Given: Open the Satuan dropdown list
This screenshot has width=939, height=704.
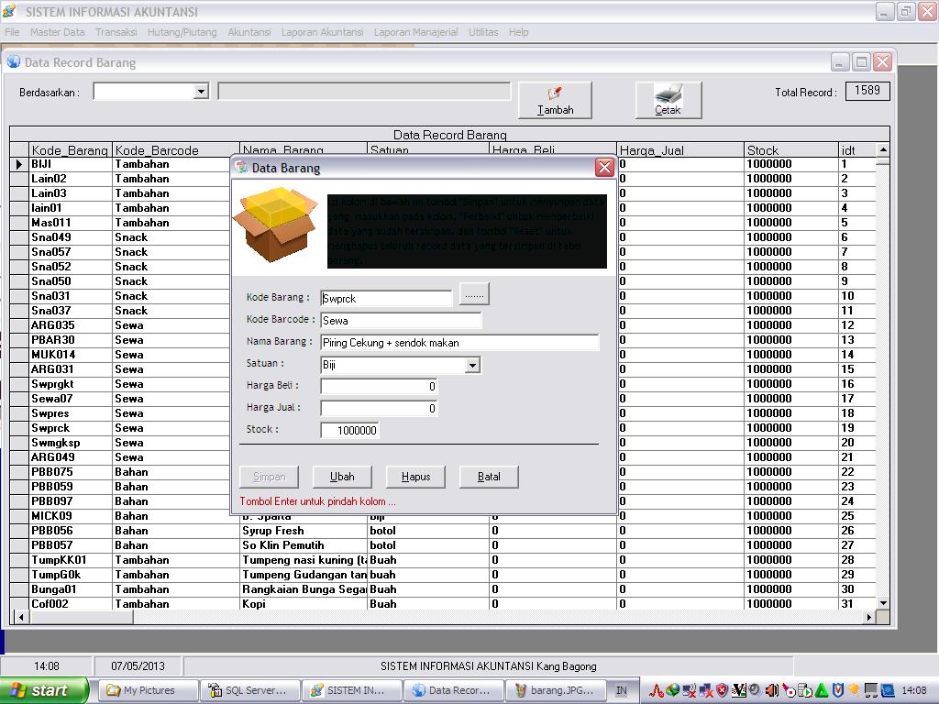Looking at the screenshot, I should [x=472, y=365].
